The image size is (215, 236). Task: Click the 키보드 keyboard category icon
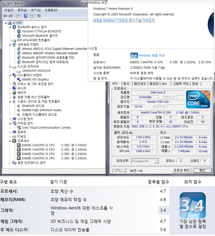coord(14,136)
